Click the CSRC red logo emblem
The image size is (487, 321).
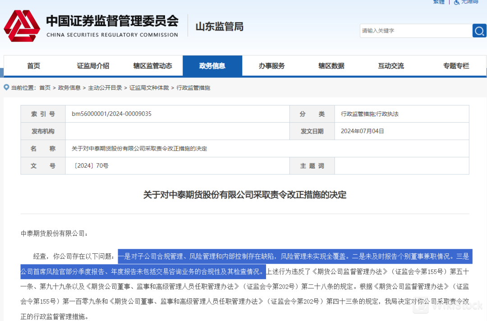22,26
